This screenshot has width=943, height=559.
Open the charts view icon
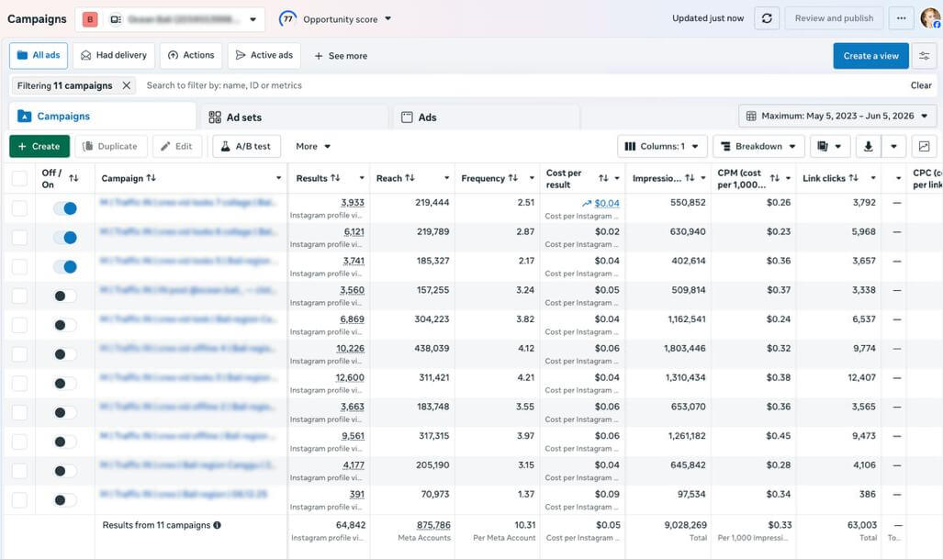(924, 146)
